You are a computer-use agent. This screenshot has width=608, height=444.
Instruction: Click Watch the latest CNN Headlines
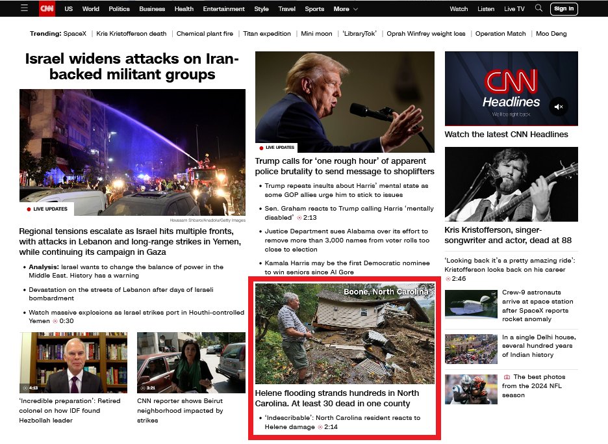pyautogui.click(x=506, y=135)
